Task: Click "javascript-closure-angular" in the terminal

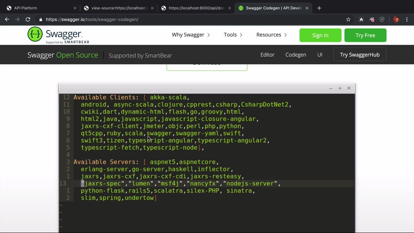Action: click(208, 119)
